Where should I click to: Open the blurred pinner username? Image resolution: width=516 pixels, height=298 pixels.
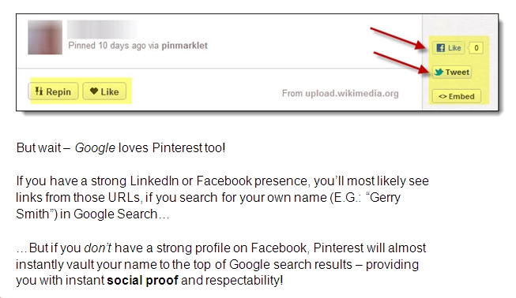(103, 29)
